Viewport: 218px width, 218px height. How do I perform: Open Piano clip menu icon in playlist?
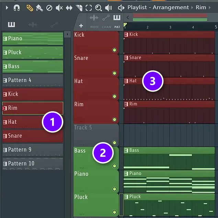coord(126,173)
